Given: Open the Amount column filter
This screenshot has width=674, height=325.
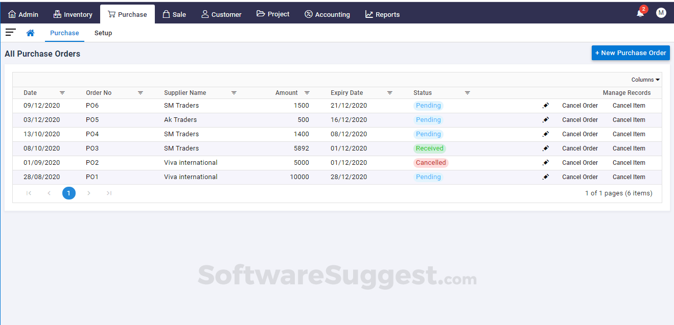Looking at the screenshot, I should pyautogui.click(x=307, y=93).
